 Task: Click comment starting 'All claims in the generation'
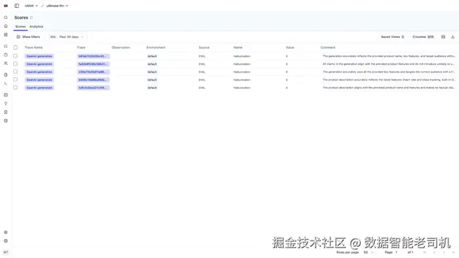[388, 64]
